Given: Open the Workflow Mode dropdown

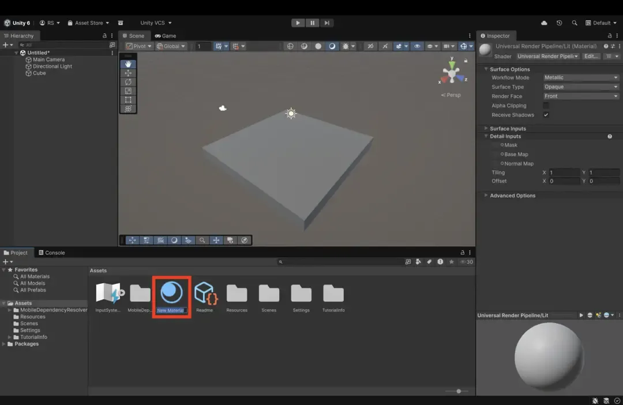Looking at the screenshot, I should (581, 77).
